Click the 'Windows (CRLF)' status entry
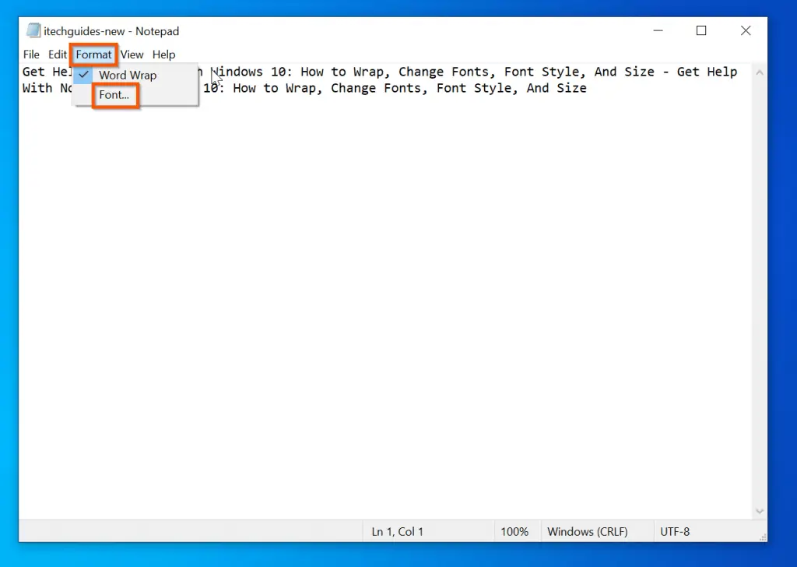The width and height of the screenshot is (797, 567). (587, 532)
